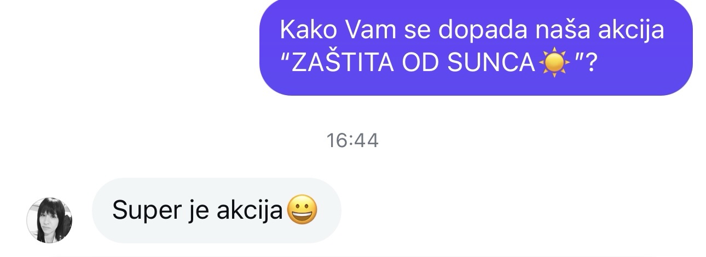
Task: Select the purple sent message bubble
Action: [476, 48]
